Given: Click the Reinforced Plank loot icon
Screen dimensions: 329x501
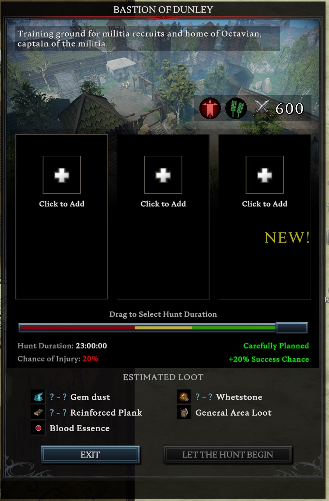Looking at the screenshot, I should click(x=38, y=412).
